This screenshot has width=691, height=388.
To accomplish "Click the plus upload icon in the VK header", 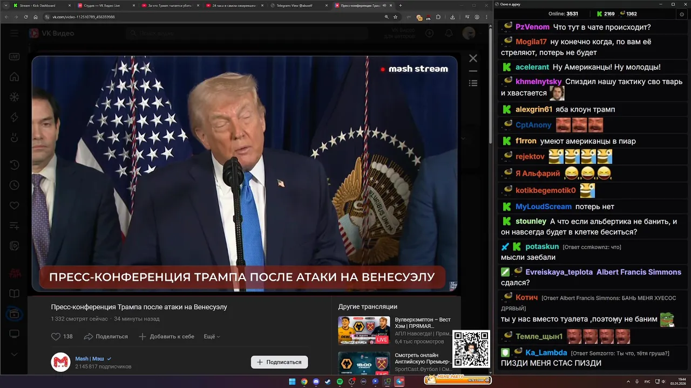I will pos(430,33).
